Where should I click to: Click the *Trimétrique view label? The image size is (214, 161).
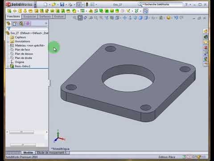pyautogui.click(x=60, y=149)
